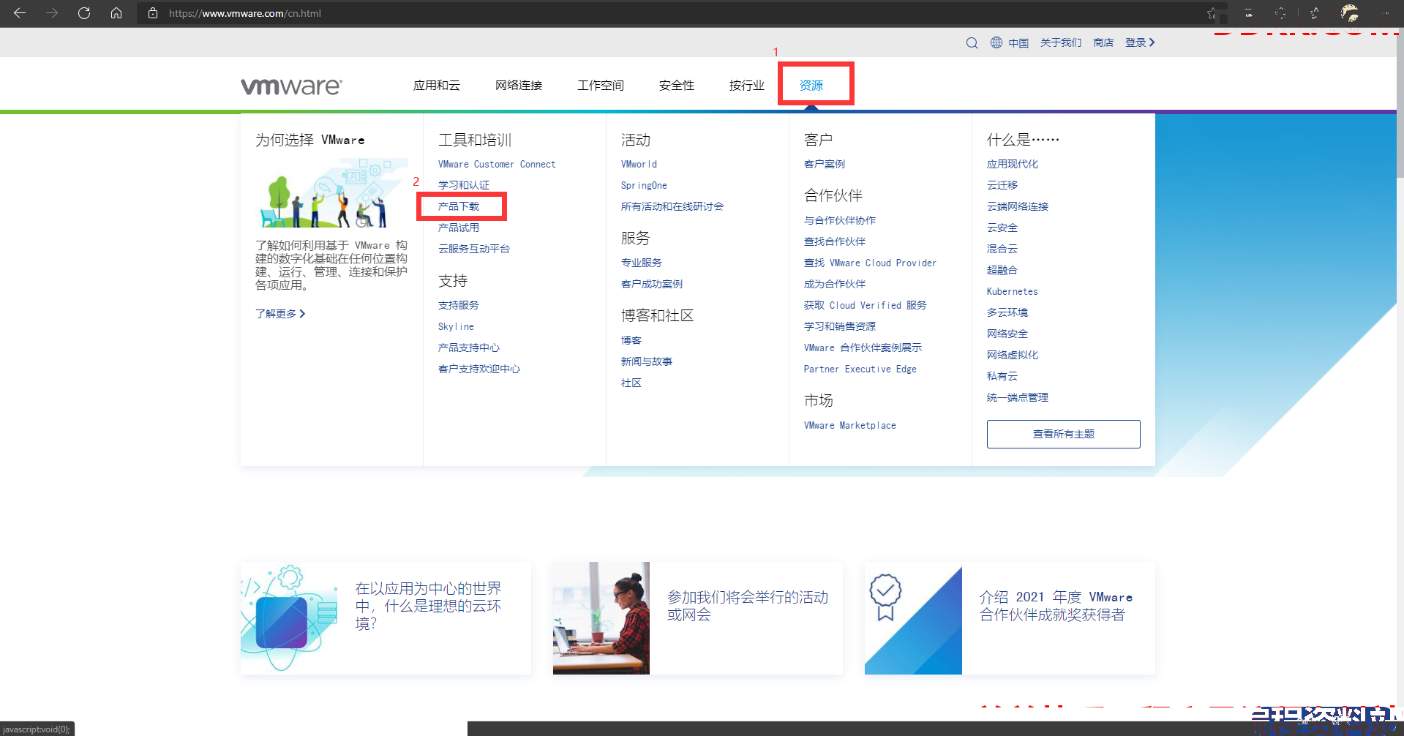Viewport: 1404px width, 736px height.
Task: Open the 统一端点管理 topic link
Action: coord(1018,398)
